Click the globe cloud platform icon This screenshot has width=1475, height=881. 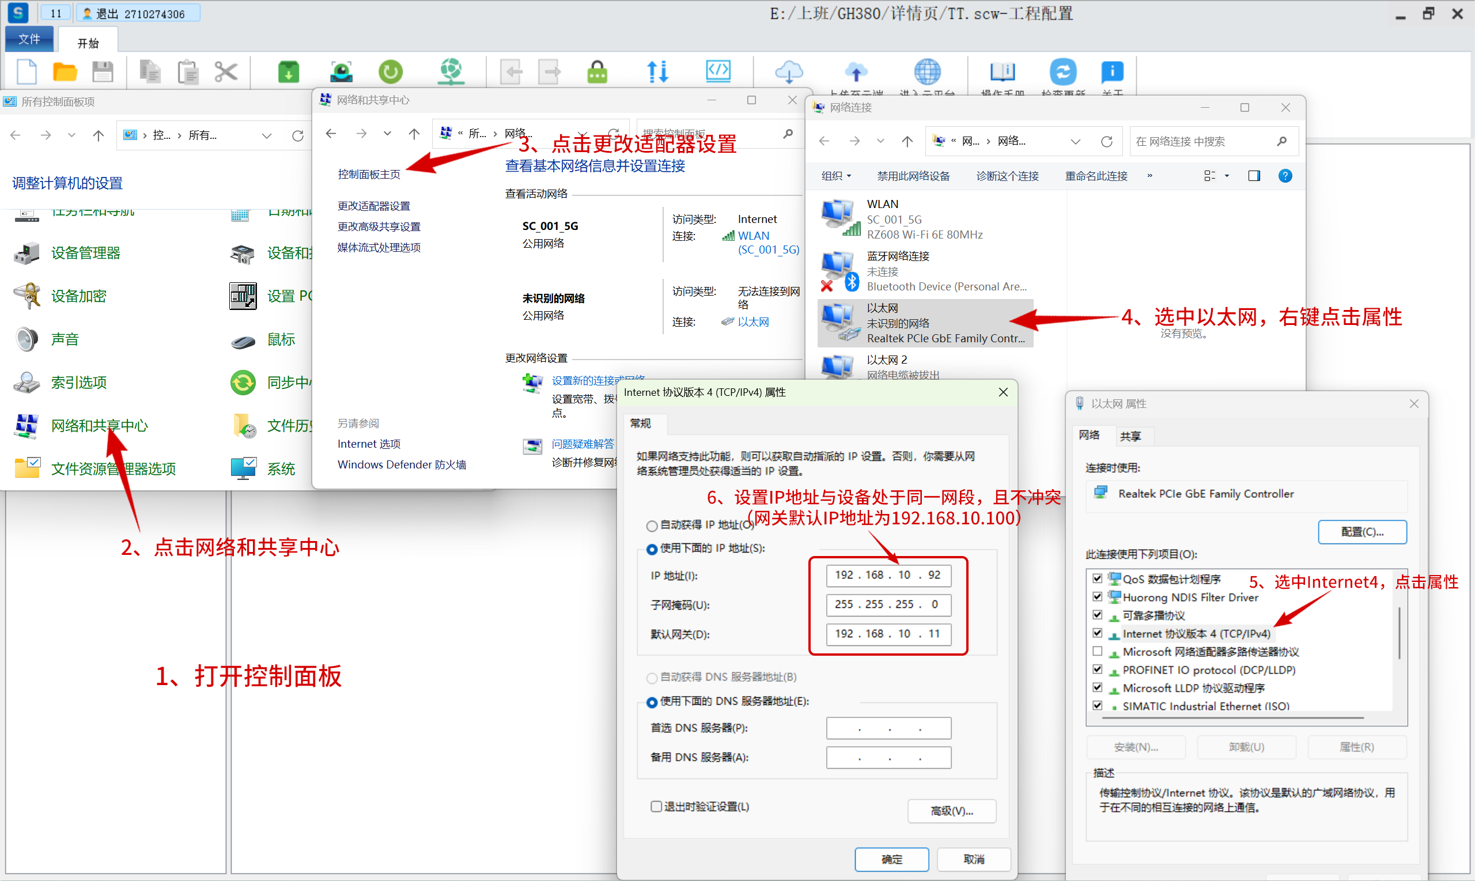(x=926, y=73)
